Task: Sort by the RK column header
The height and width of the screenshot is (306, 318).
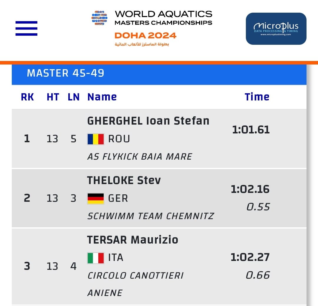Action: click(27, 97)
